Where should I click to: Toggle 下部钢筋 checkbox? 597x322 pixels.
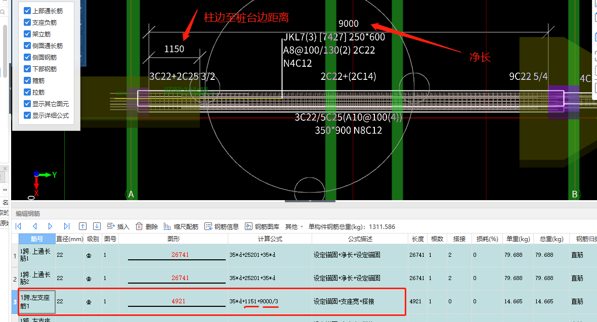coord(27,69)
